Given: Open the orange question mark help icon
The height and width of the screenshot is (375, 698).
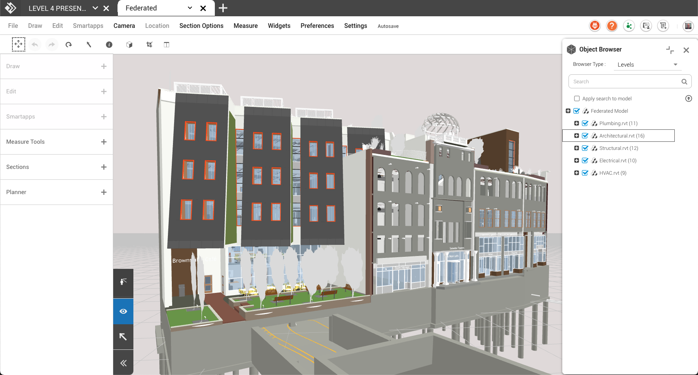Looking at the screenshot, I should pos(612,26).
